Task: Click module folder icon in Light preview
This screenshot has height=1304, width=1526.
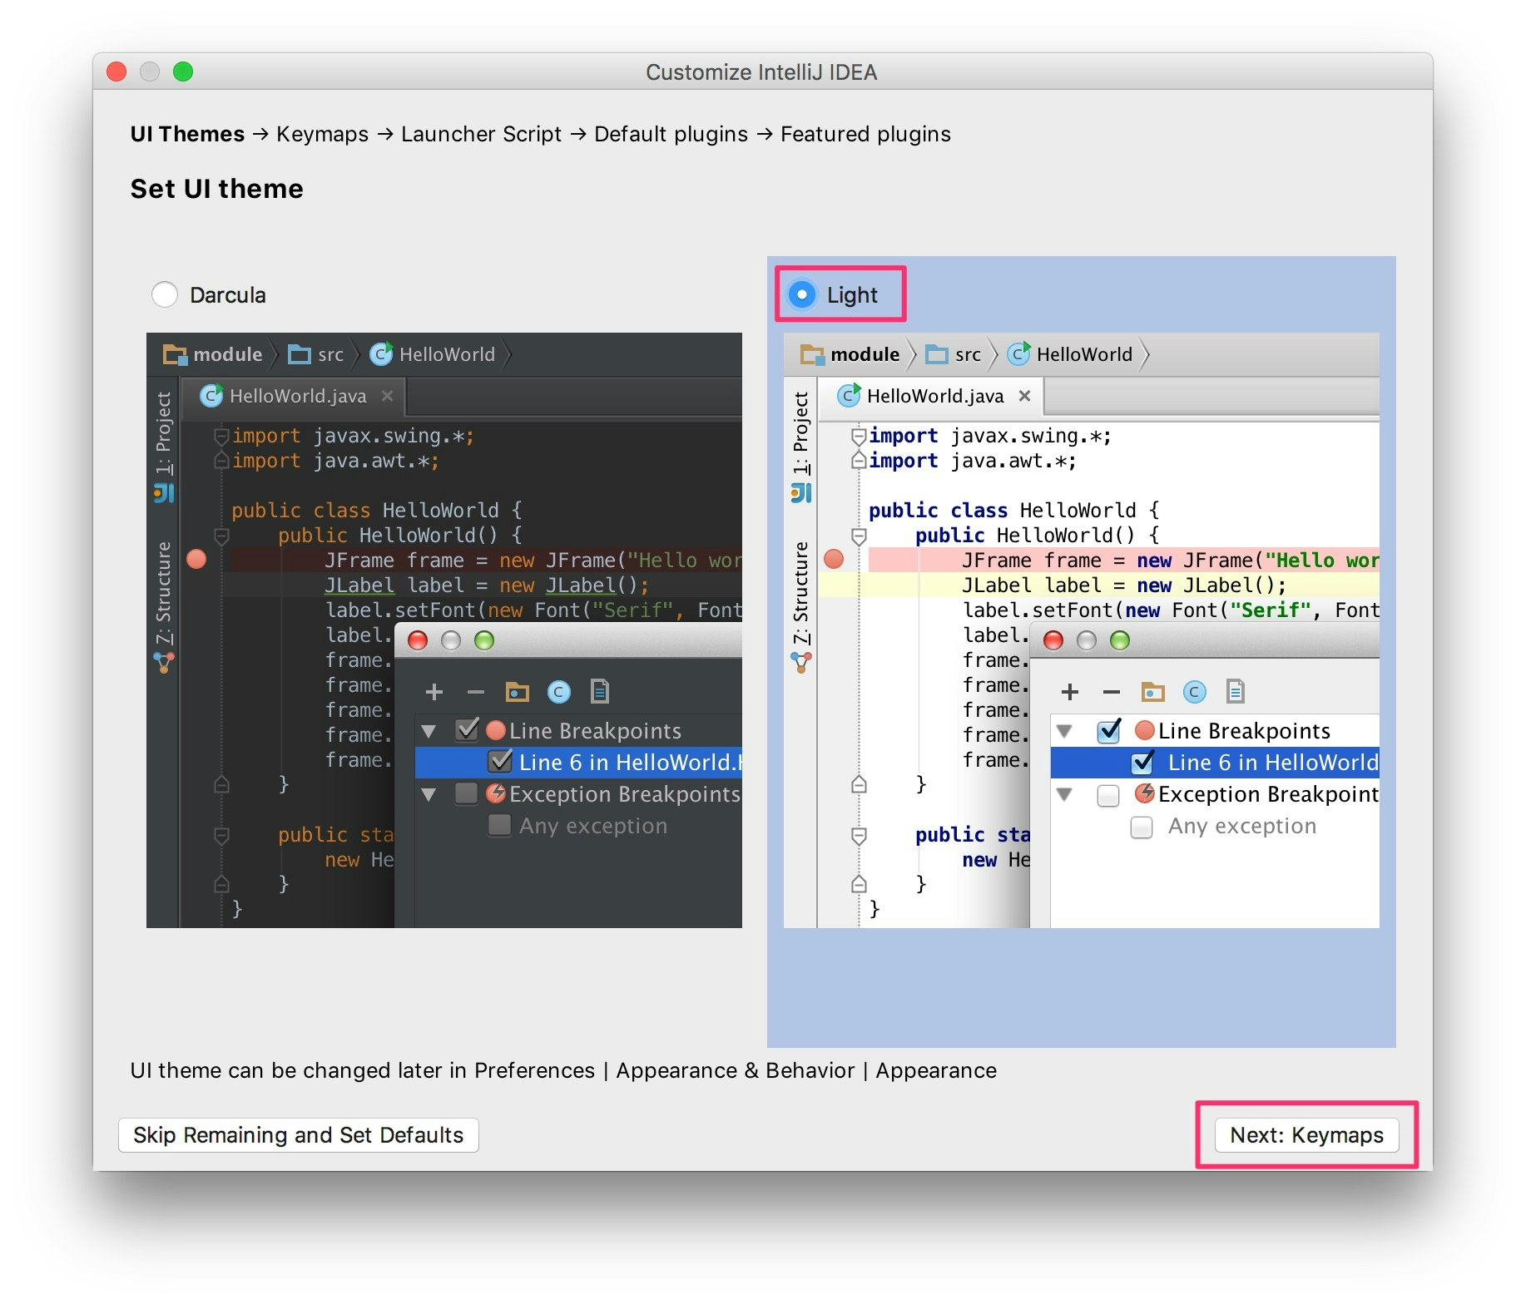Action: pos(812,355)
